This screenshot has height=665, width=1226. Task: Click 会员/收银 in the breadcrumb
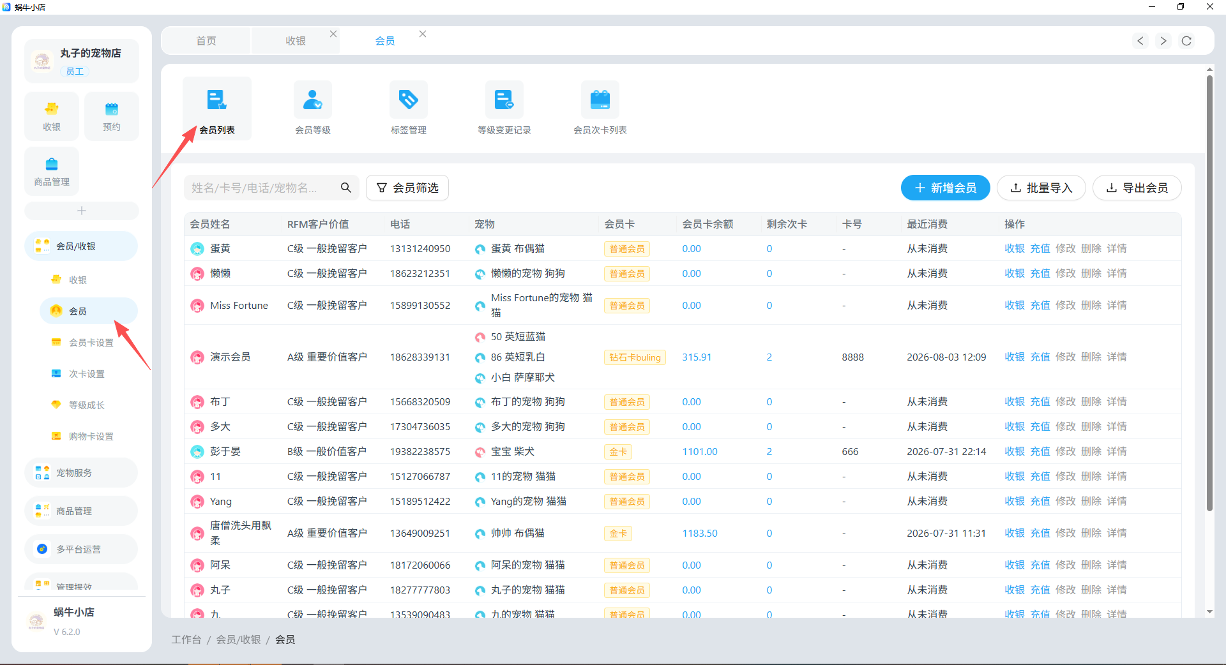[x=238, y=639]
